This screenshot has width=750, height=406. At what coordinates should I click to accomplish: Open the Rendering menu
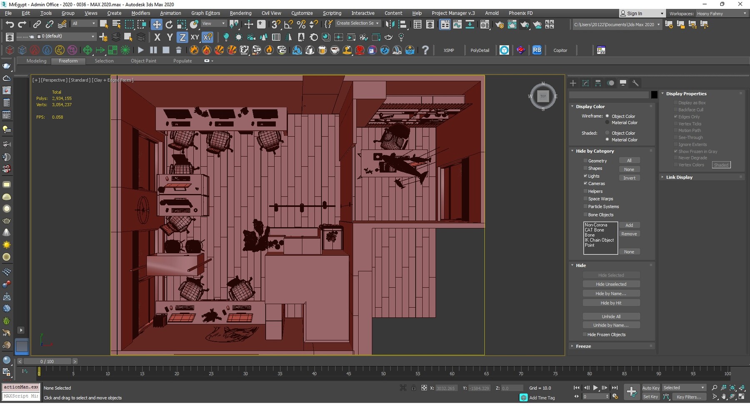[x=240, y=13]
